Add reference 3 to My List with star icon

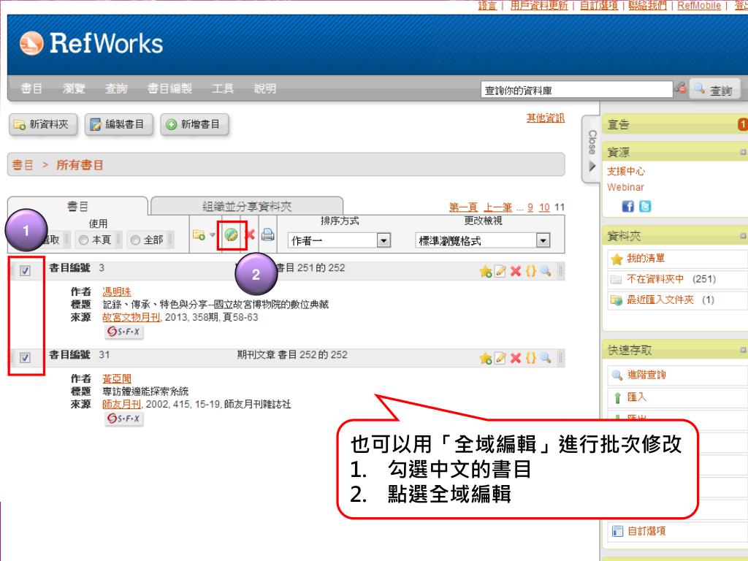[486, 272]
